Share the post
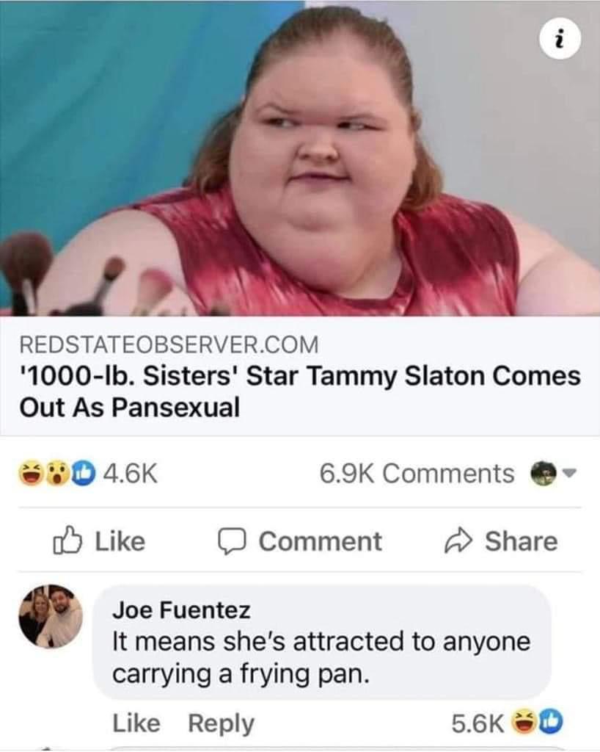Image resolution: width=600 pixels, height=752 pixels. 501,541
